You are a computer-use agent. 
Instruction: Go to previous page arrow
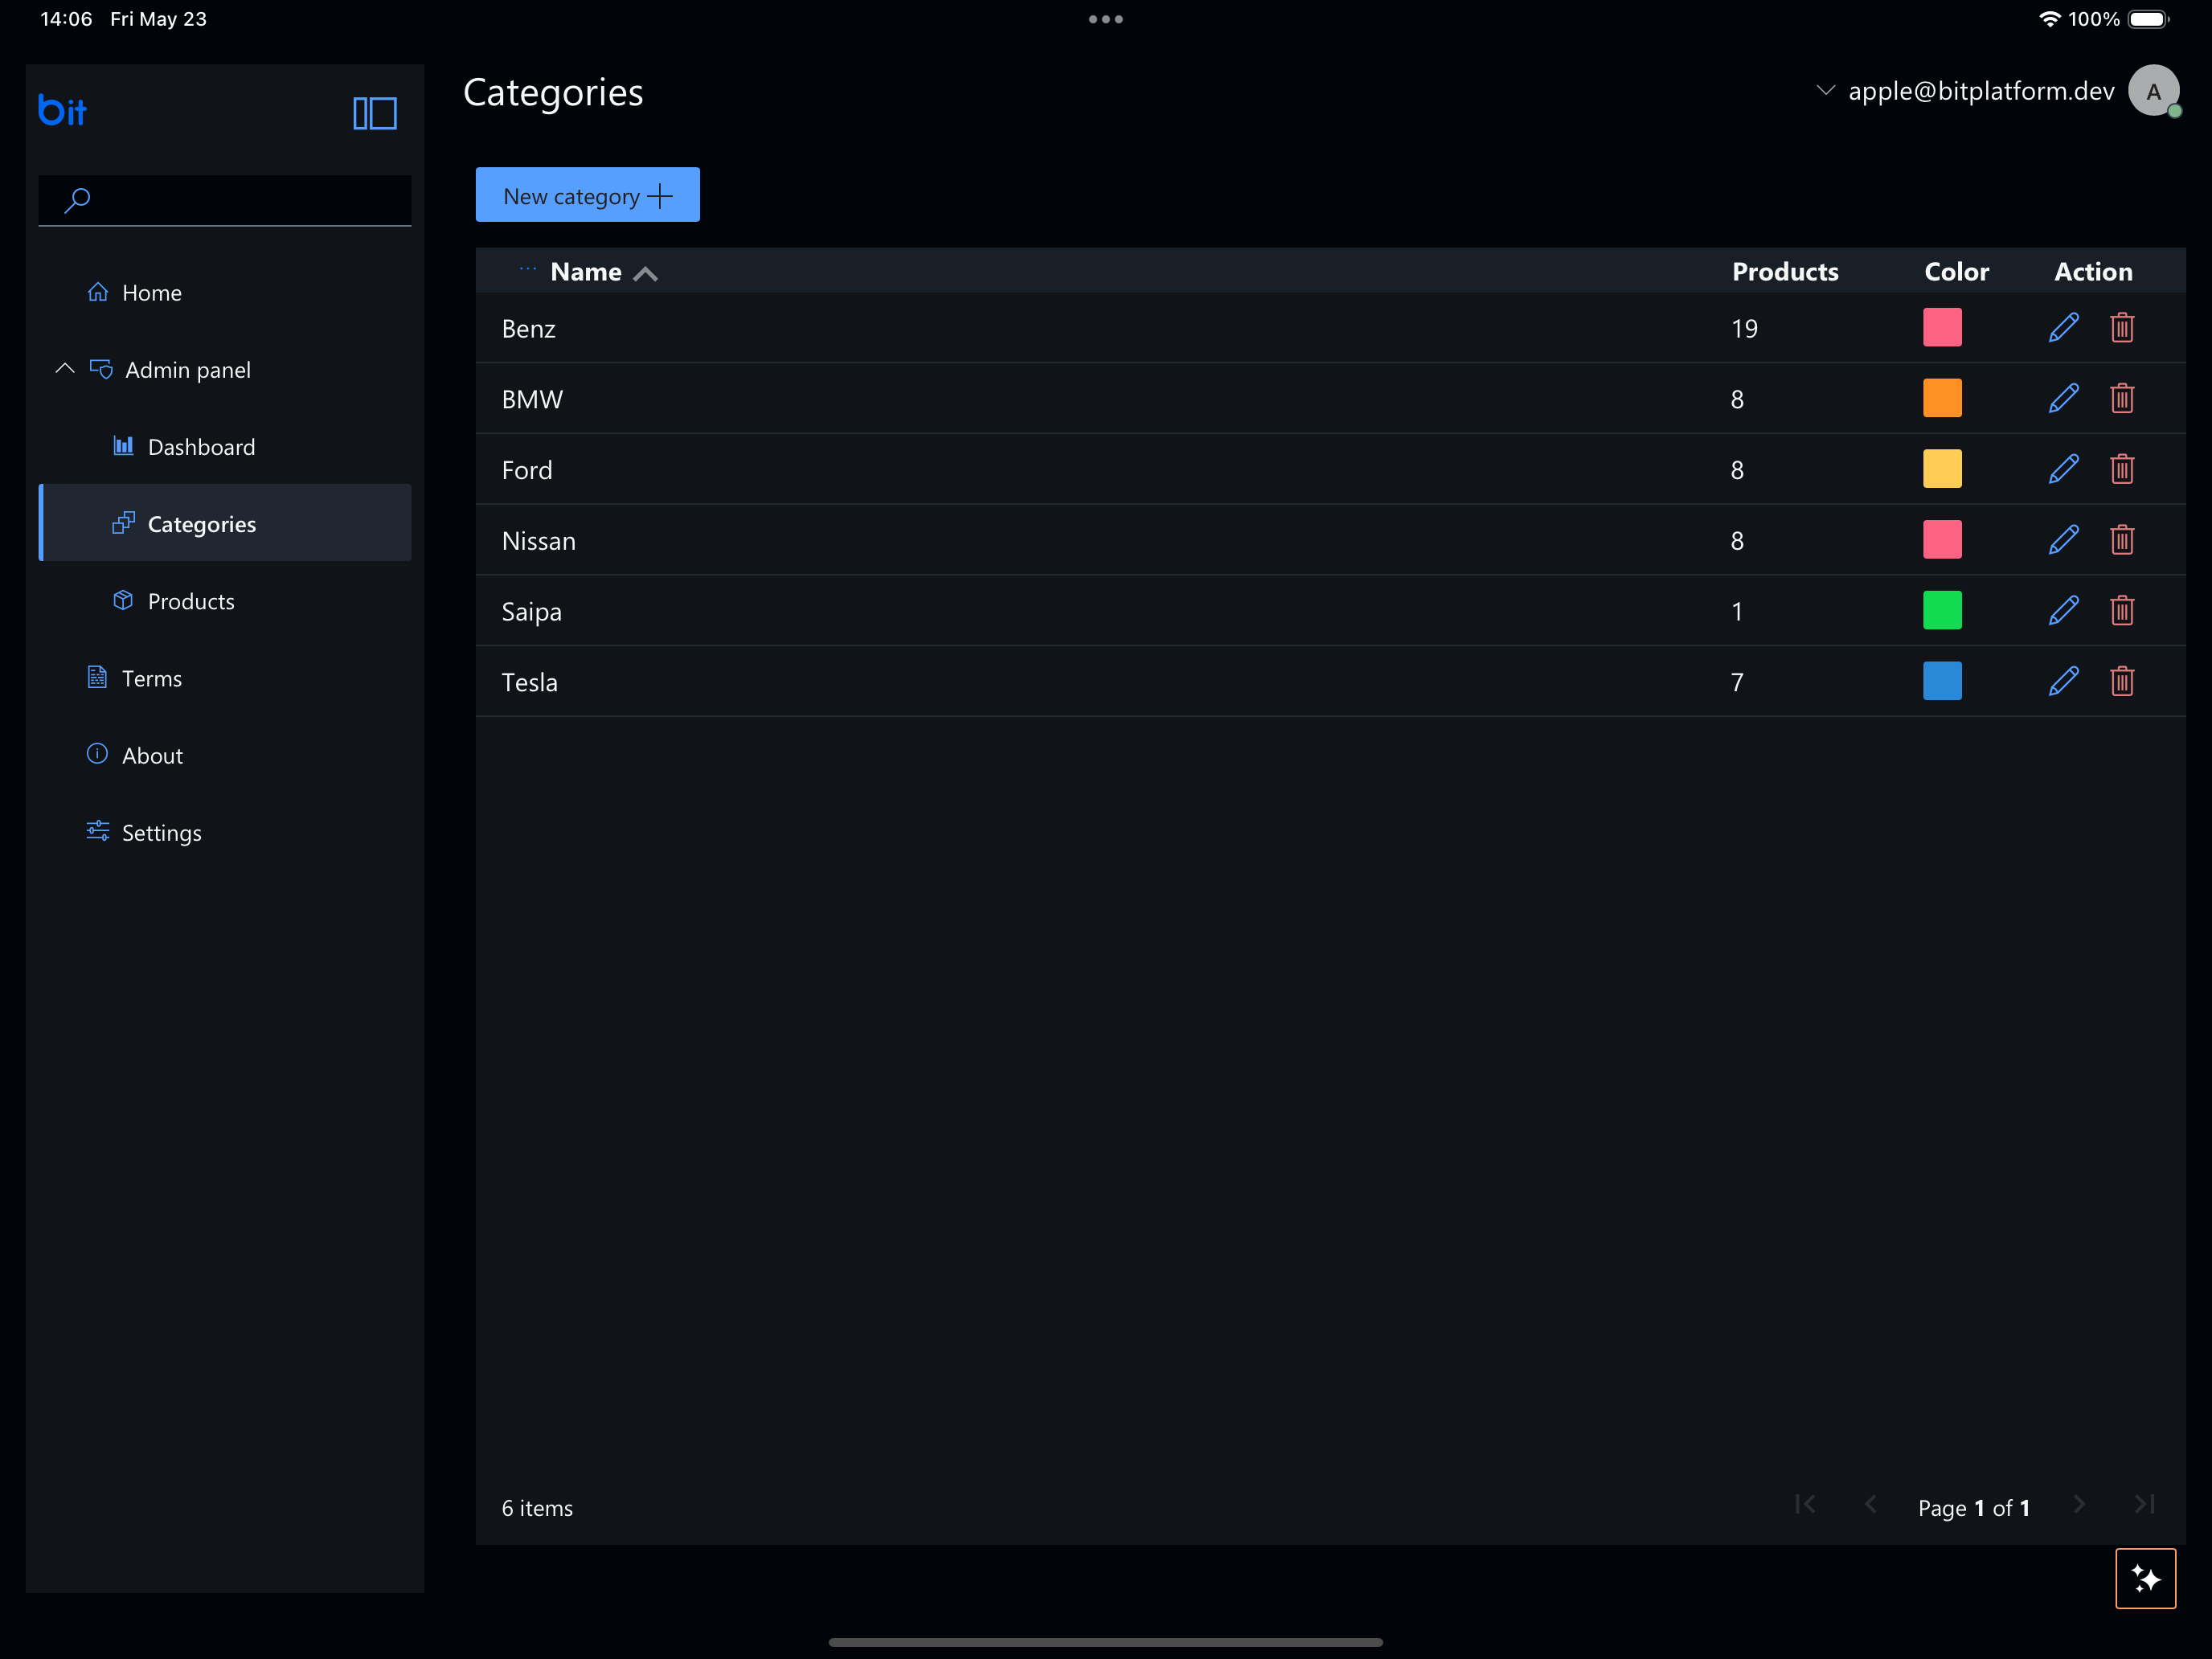click(1870, 1505)
